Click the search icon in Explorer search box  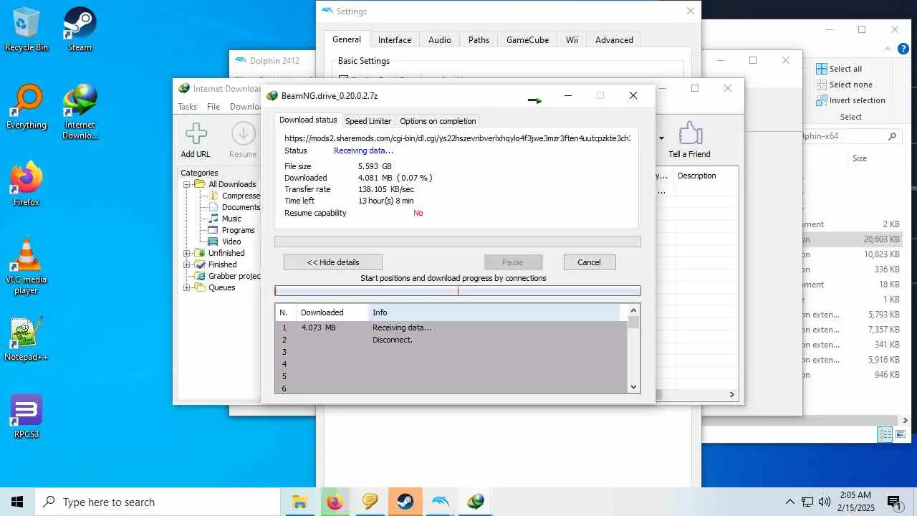[892, 136]
